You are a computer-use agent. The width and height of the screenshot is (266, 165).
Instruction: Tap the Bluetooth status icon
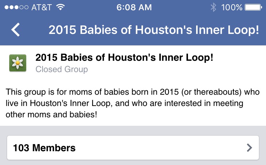[213, 7]
